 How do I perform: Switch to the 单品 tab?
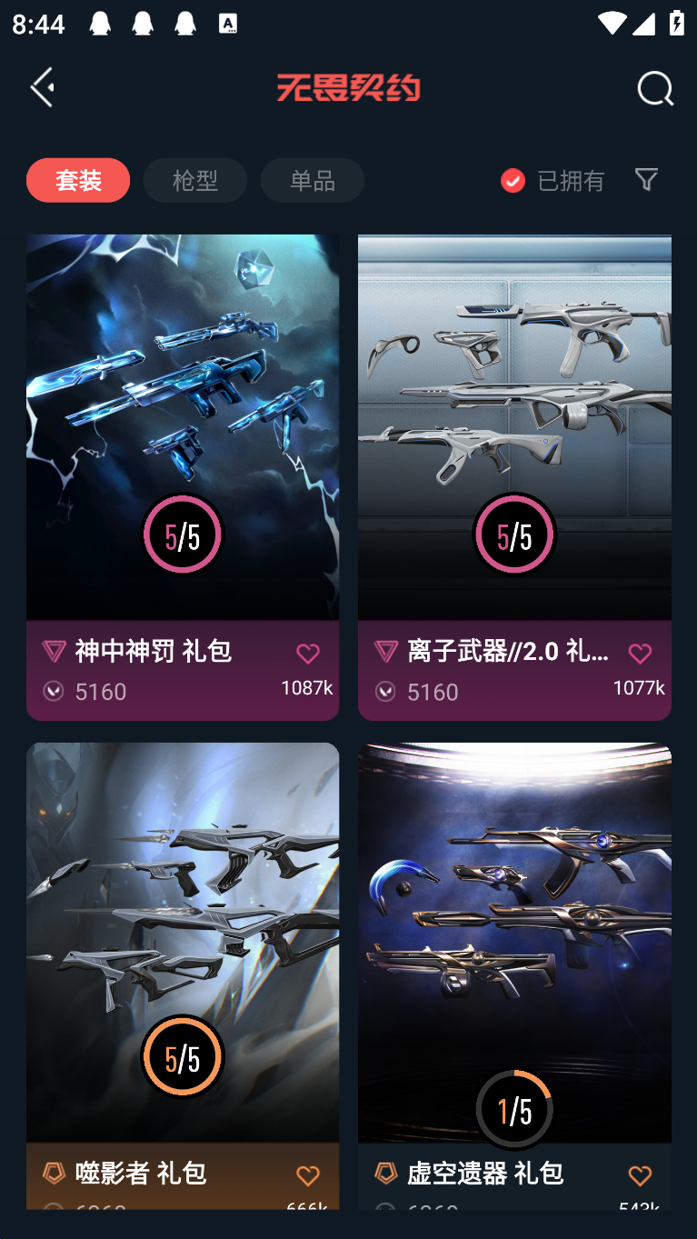pos(313,180)
